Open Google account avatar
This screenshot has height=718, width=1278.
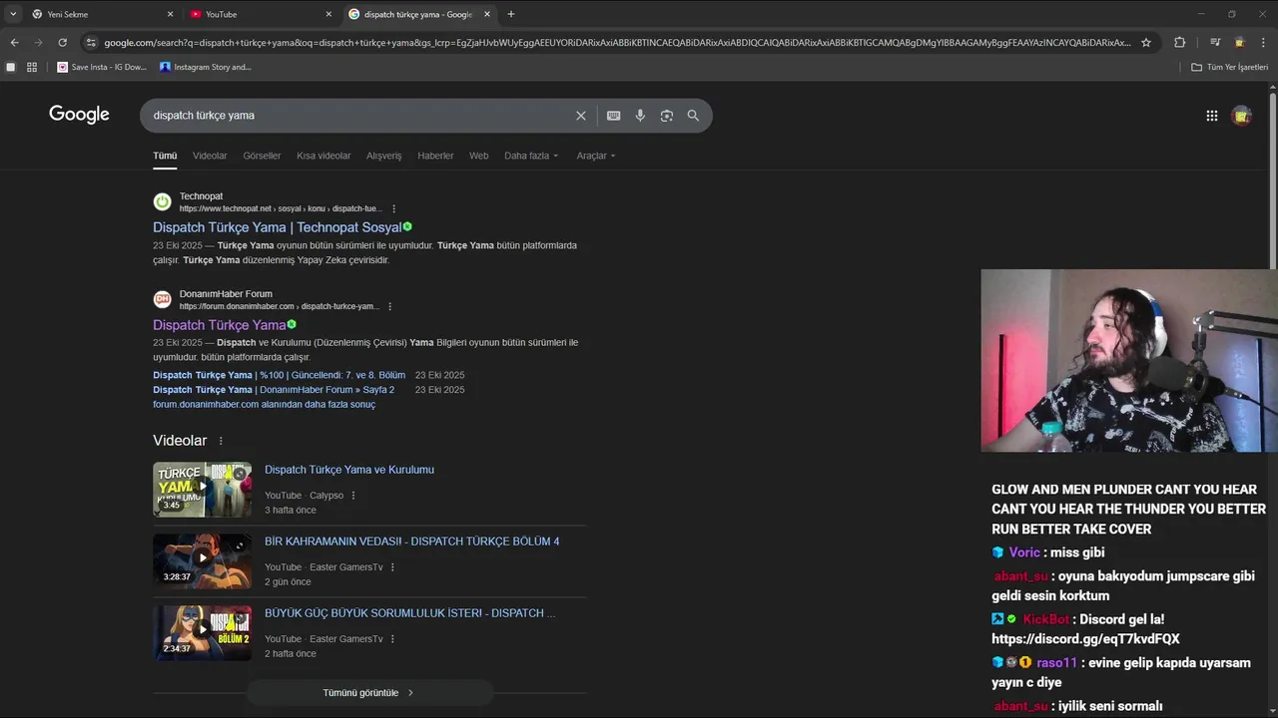1242,116
